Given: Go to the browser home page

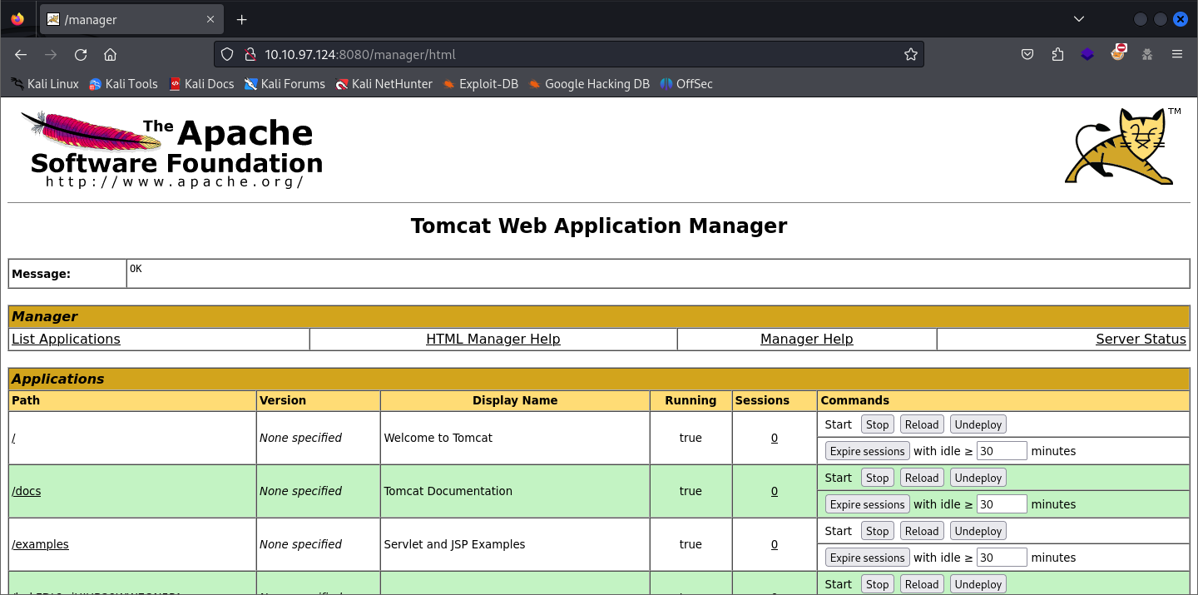Looking at the screenshot, I should 110,55.
